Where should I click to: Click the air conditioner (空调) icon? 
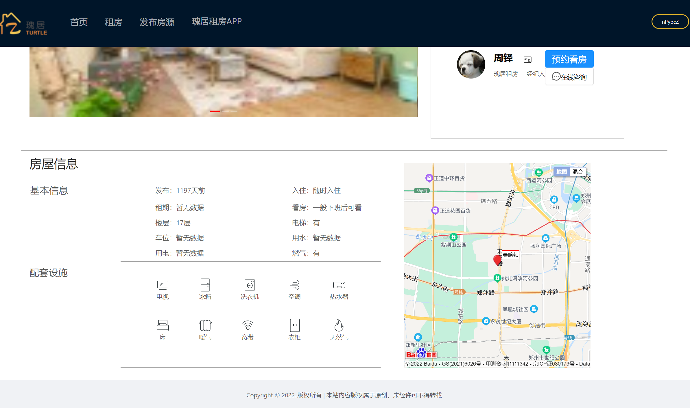coord(295,285)
